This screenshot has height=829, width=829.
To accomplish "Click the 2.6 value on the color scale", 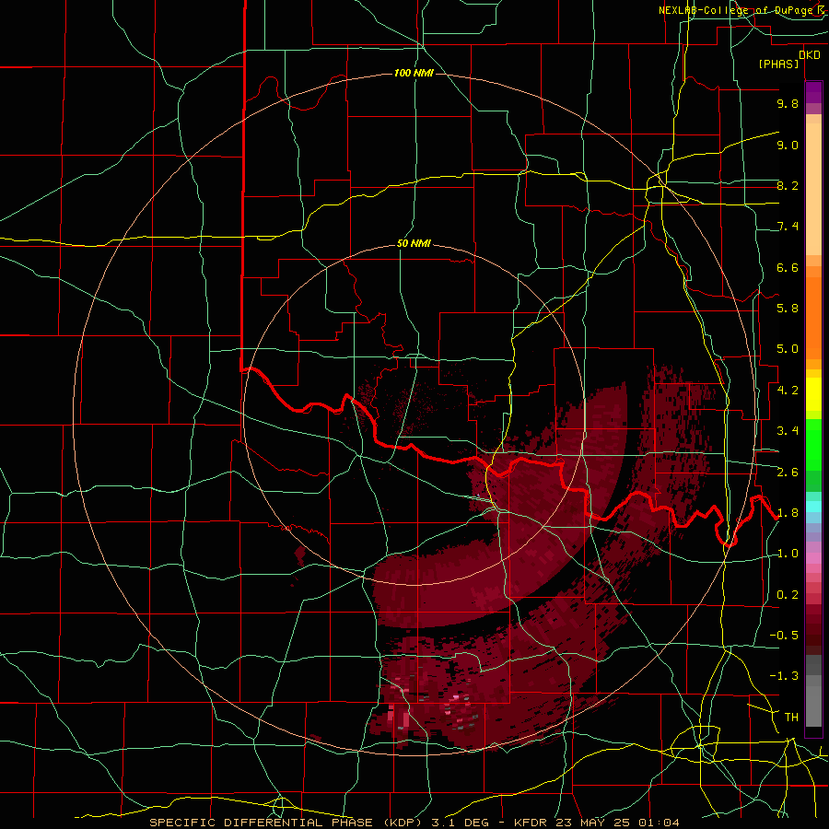I will [x=788, y=473].
